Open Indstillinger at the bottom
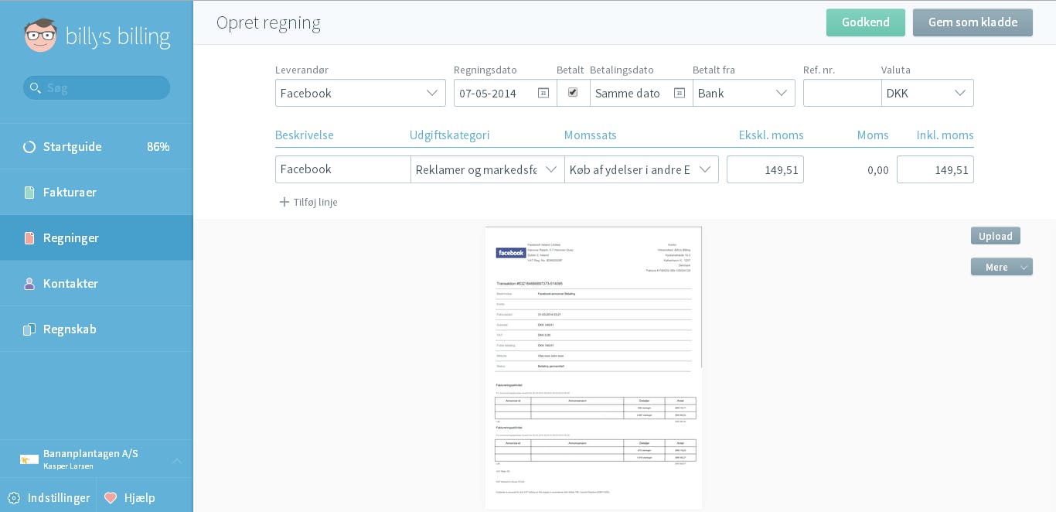 coord(48,498)
